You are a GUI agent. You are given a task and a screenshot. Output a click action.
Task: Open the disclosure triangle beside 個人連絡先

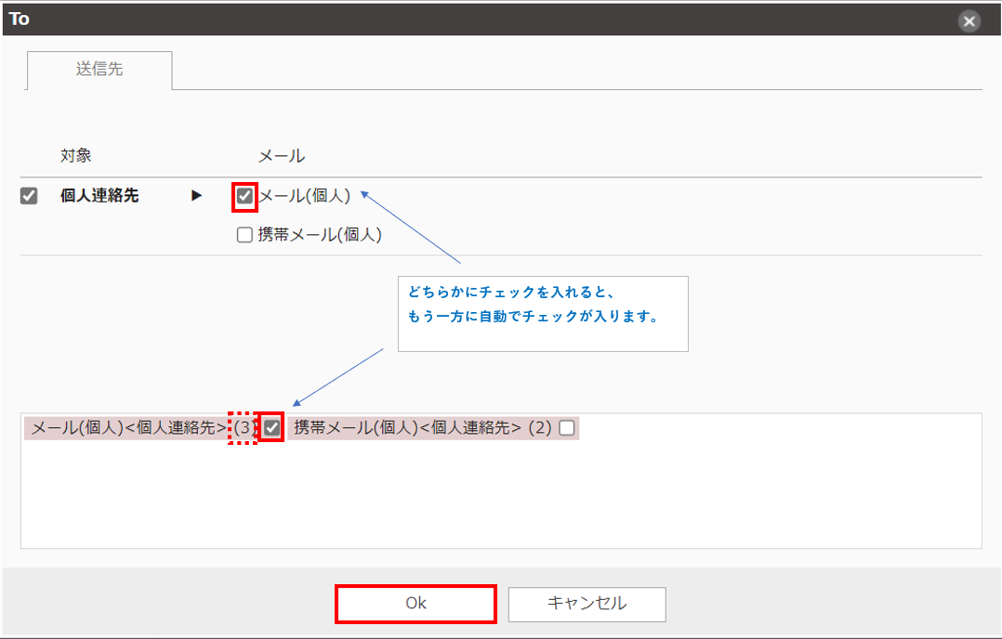tap(196, 196)
